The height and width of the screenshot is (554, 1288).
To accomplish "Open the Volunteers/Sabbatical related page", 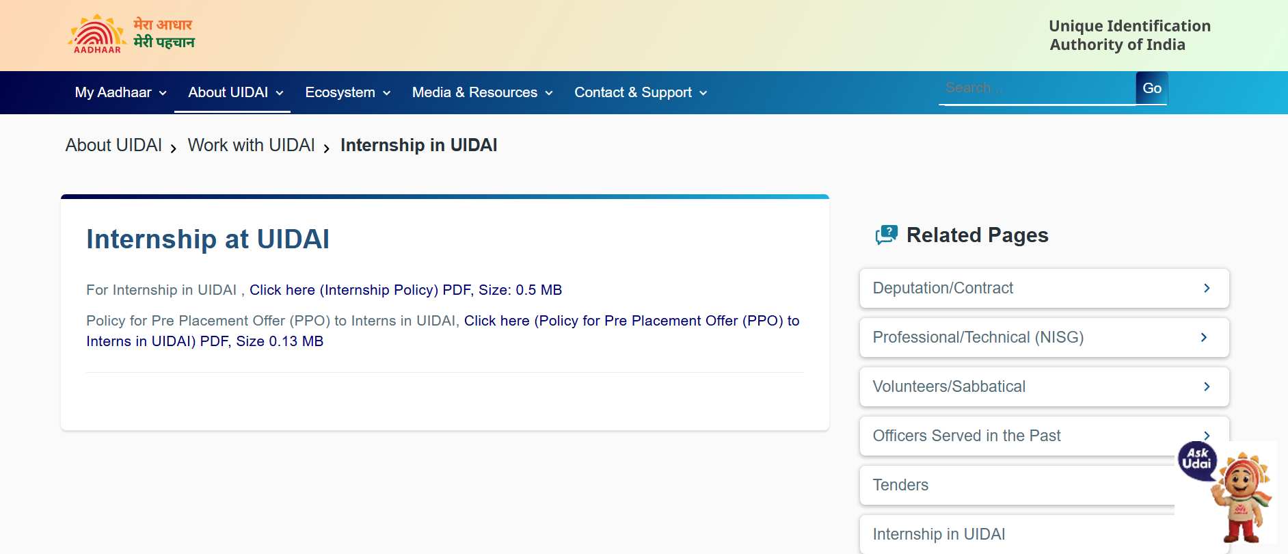I will (x=1044, y=386).
